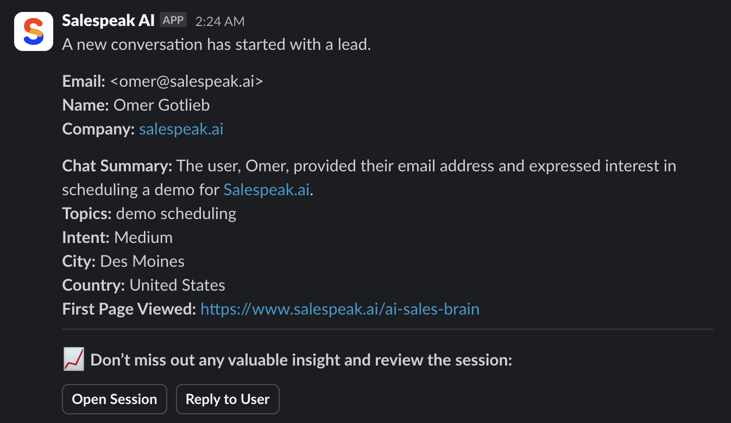Viewport: 731px width, 423px height.
Task: Open the salespeak.ai Company link
Action: (x=181, y=129)
